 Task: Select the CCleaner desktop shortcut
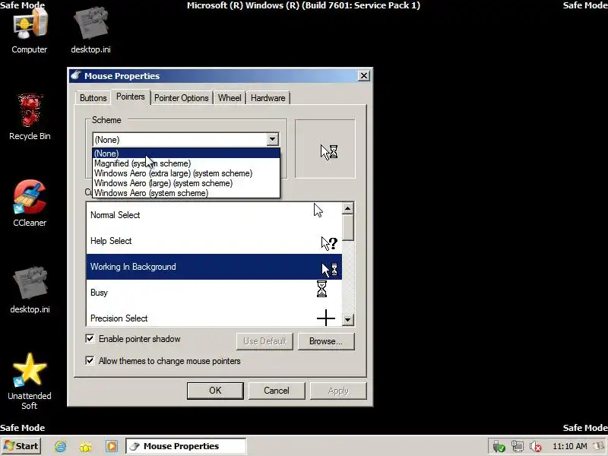coord(30,203)
